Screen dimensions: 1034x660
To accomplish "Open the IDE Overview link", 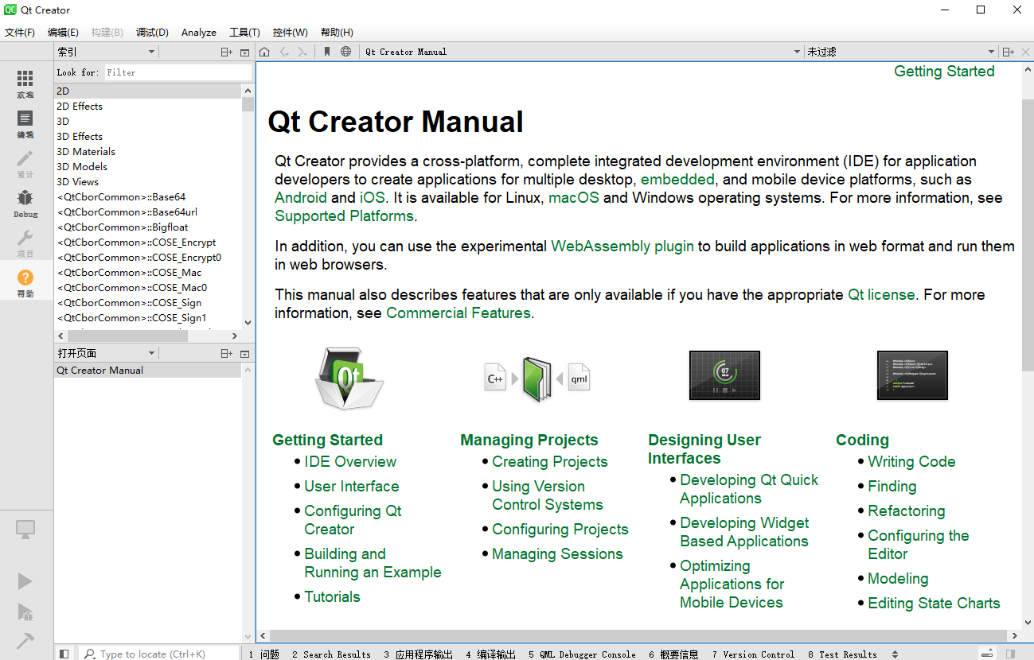I will (350, 462).
